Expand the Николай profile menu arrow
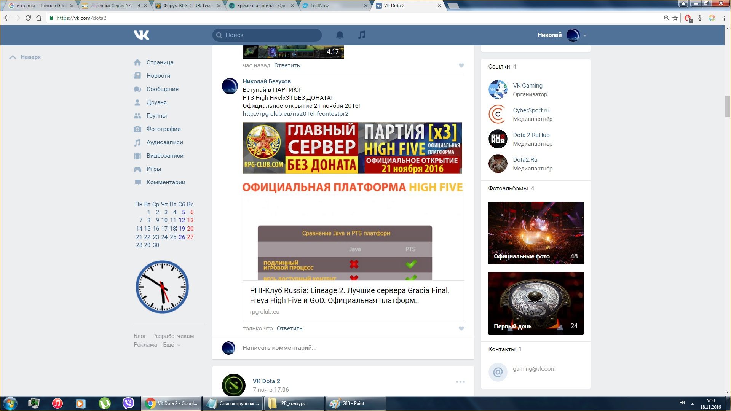The width and height of the screenshot is (731, 411). point(585,35)
